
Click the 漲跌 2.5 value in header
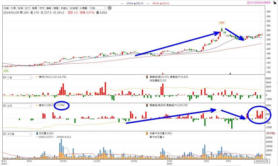(x=73, y=13)
